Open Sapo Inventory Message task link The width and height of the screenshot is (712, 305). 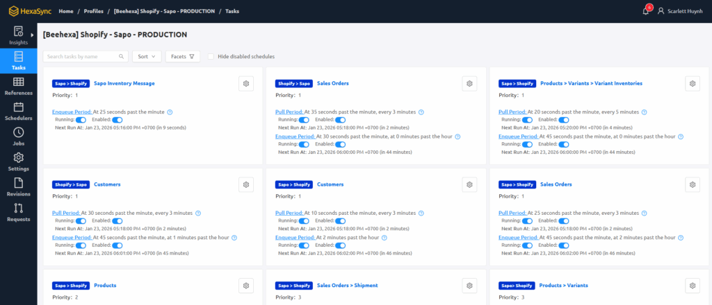[x=124, y=83]
